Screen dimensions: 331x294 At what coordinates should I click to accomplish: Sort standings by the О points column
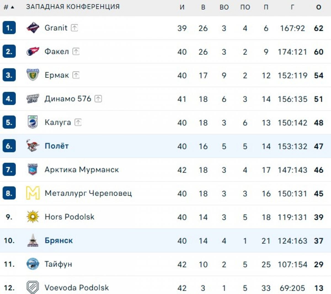[x=319, y=7]
